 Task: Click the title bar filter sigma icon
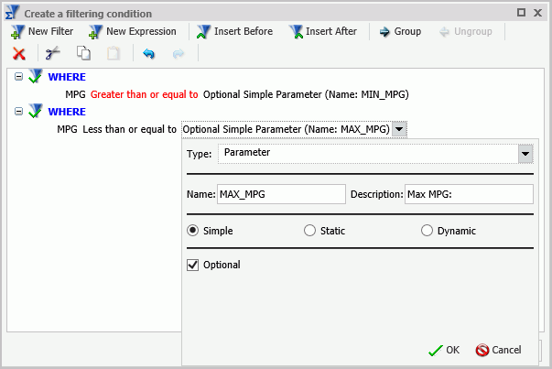tap(12, 12)
